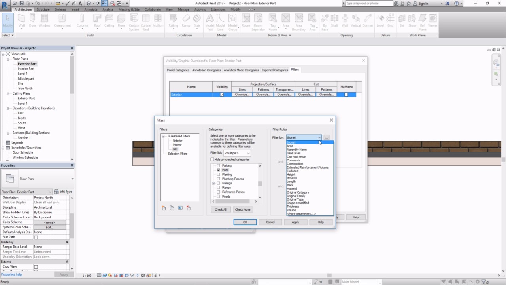Select the Window tool in the ribbon
This screenshot has height=285, width=506.
44,21
